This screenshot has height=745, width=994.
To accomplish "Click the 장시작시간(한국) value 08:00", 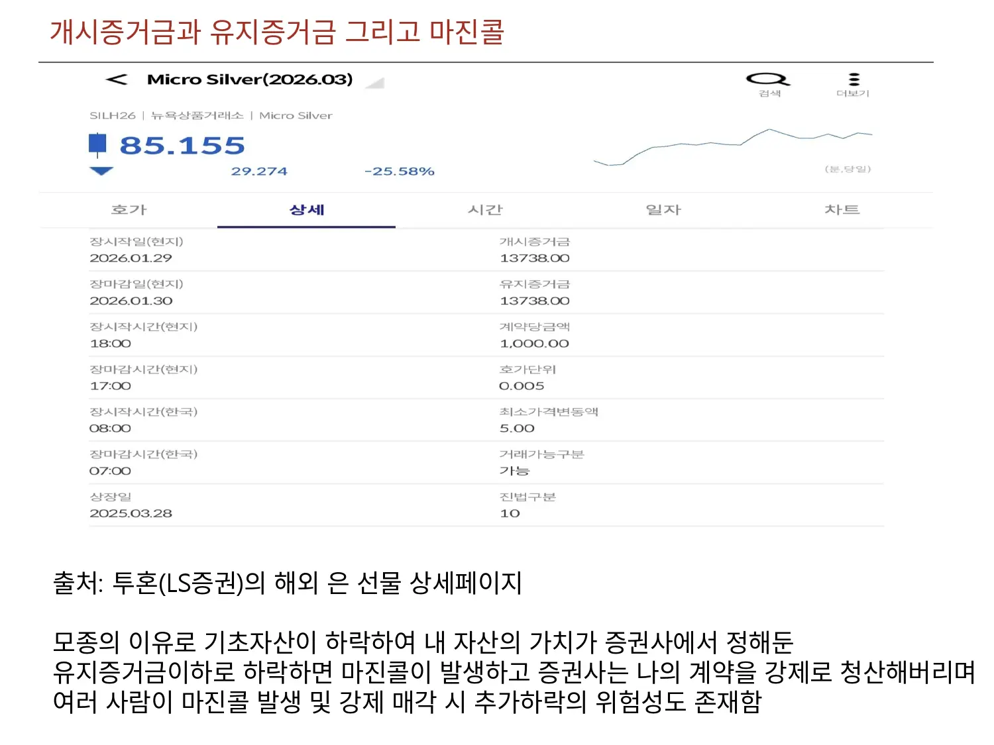I will click(111, 428).
